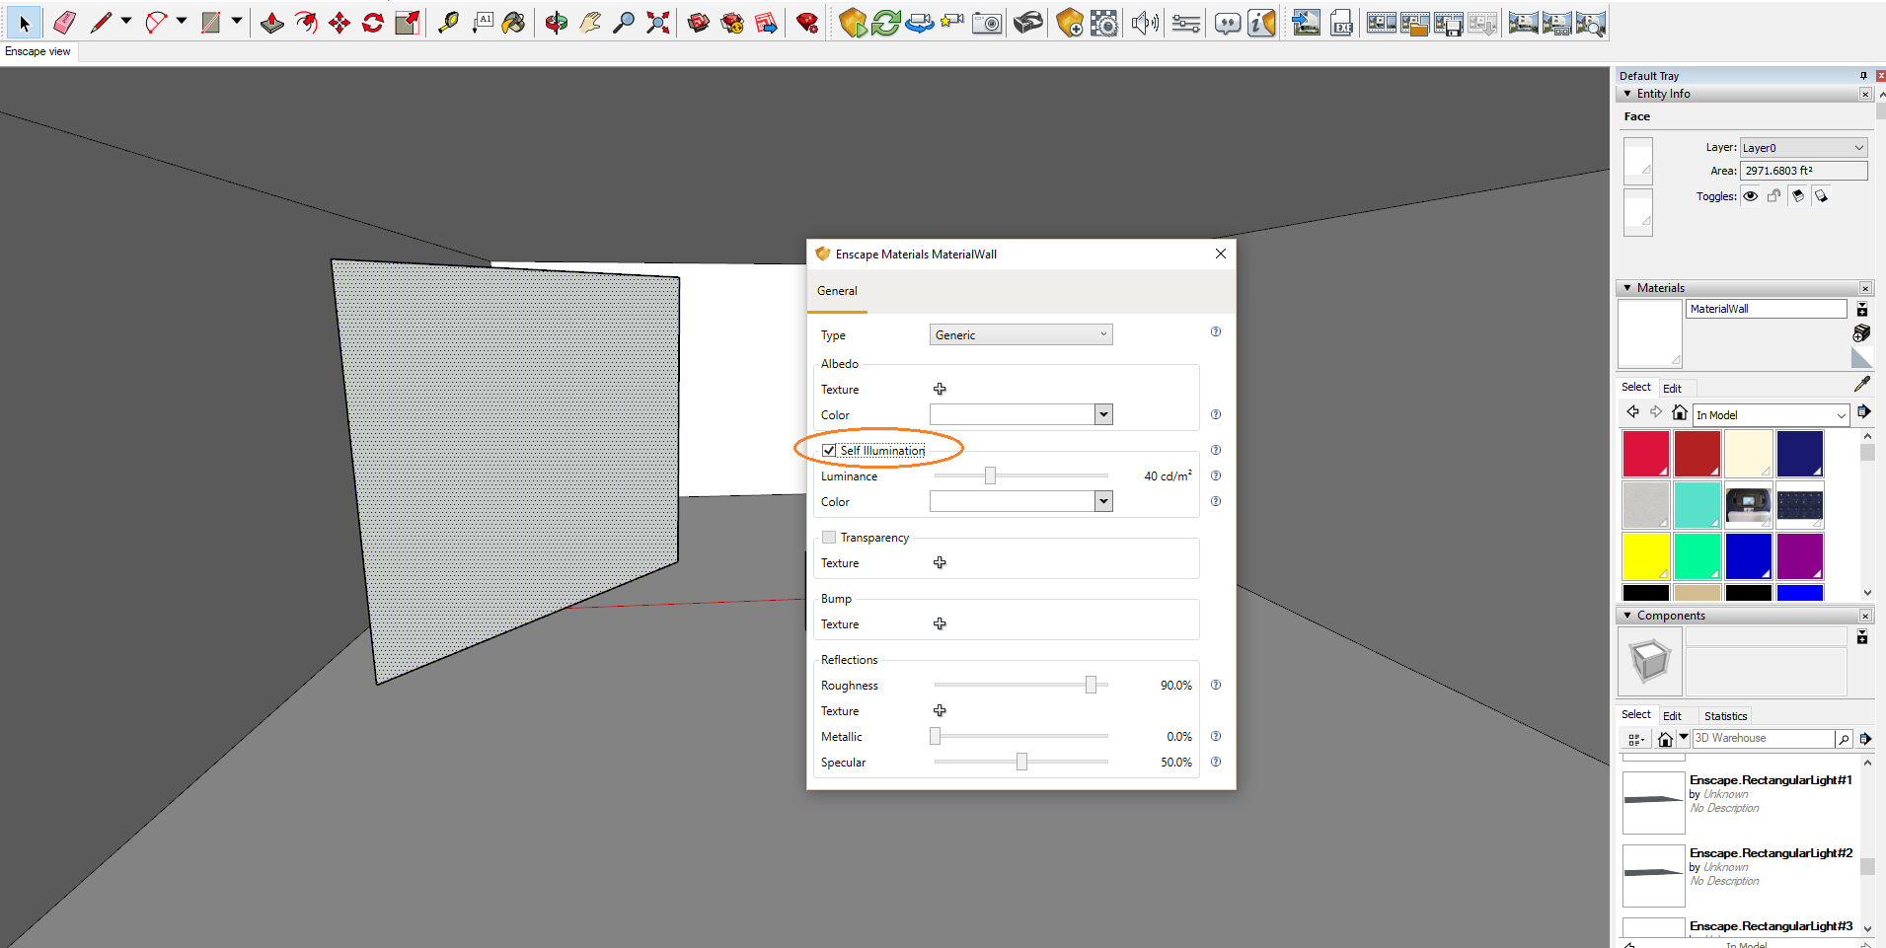Open the Self Illumination Color dropdown
Viewport: 1886px width, 948px height.
pyautogui.click(x=1103, y=502)
